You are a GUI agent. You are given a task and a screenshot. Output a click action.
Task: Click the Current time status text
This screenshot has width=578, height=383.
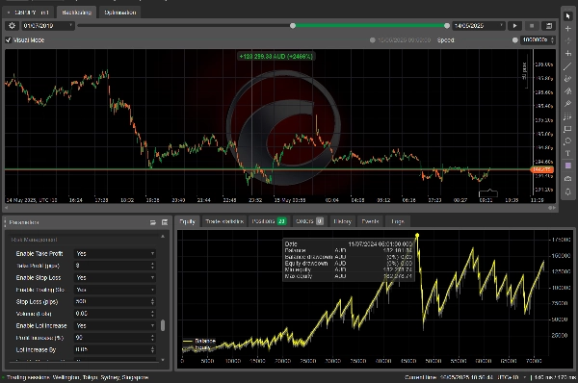tap(450, 377)
